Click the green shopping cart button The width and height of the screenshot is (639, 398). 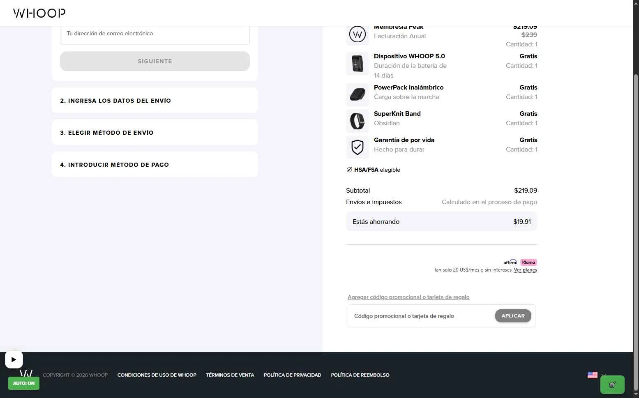click(x=612, y=385)
